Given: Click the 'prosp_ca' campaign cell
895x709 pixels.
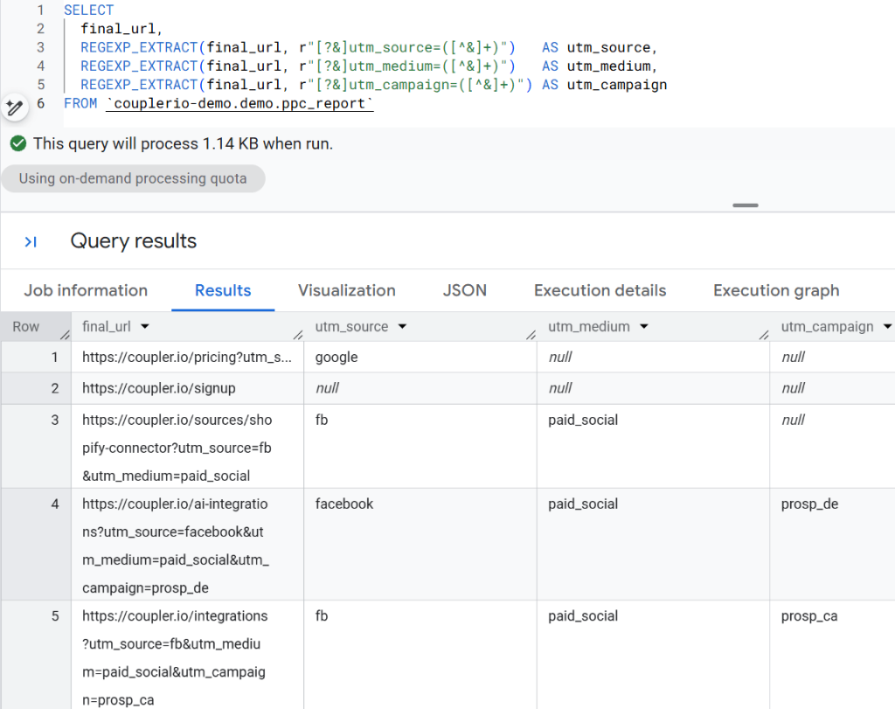Looking at the screenshot, I should click(832, 655).
